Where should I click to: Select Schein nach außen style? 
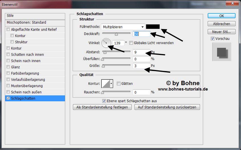pos(26,92)
